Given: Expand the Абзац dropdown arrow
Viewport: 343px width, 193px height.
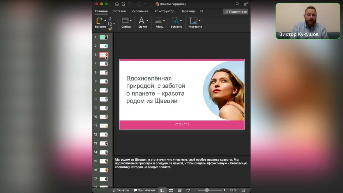Looking at the screenshot, I should pyautogui.click(x=164, y=20).
